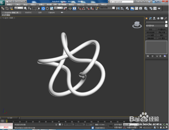Image resolution: width=169 pixels, height=130 pixels.
Task: Click the New Scene icon in quick access toolbar
Action: click(7, 1)
